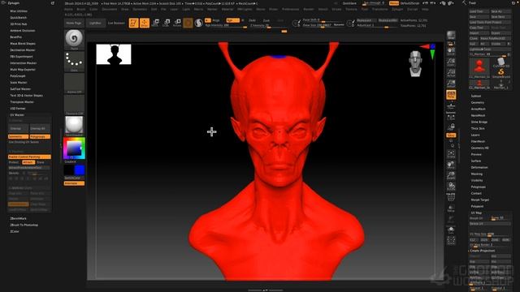The width and height of the screenshot is (520, 292).
Task: Open the ZBrush To Photoshop plugin
Action: [24, 225]
